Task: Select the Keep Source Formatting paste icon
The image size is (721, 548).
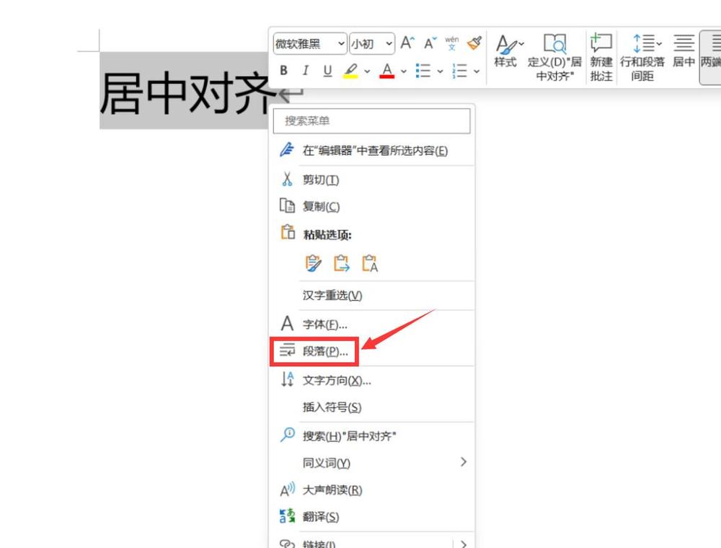Action: click(312, 264)
